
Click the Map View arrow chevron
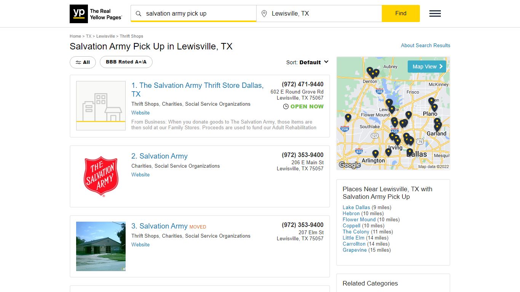(441, 67)
